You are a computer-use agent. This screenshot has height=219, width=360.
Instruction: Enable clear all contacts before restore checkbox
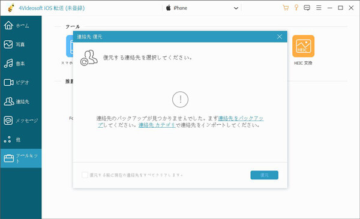pyautogui.click(x=85, y=175)
